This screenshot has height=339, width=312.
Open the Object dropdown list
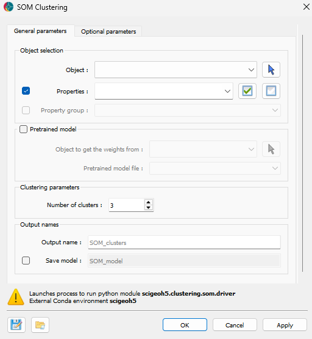coord(175,70)
